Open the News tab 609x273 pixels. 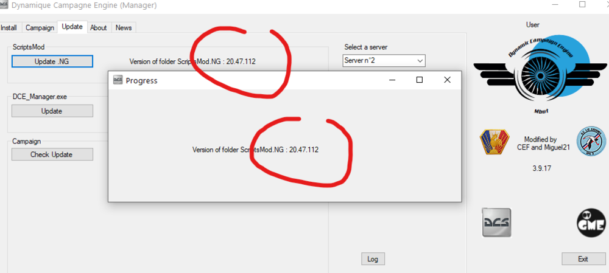point(124,28)
